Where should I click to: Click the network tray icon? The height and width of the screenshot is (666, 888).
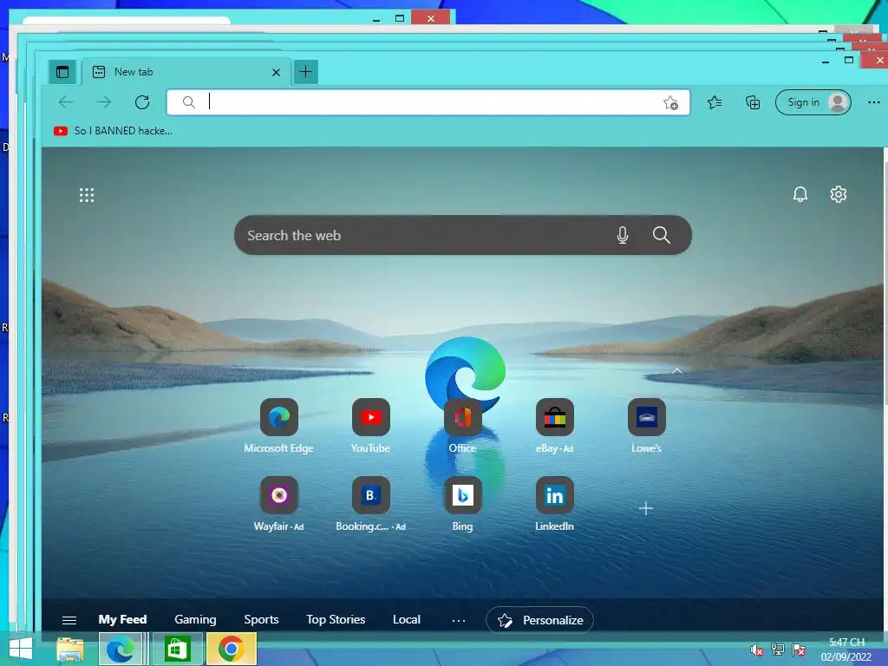point(778,650)
